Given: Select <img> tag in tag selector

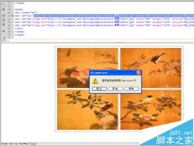Looking at the screenshot, I should 33,144.
